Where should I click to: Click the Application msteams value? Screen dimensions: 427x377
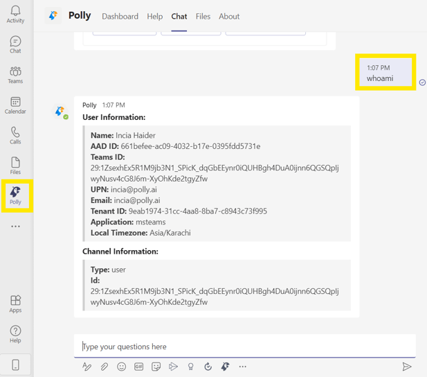coord(151,222)
